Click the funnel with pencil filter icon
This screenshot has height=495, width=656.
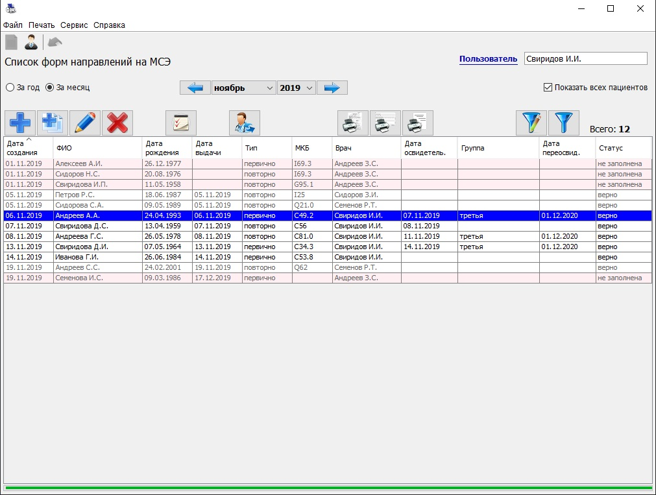coord(531,123)
